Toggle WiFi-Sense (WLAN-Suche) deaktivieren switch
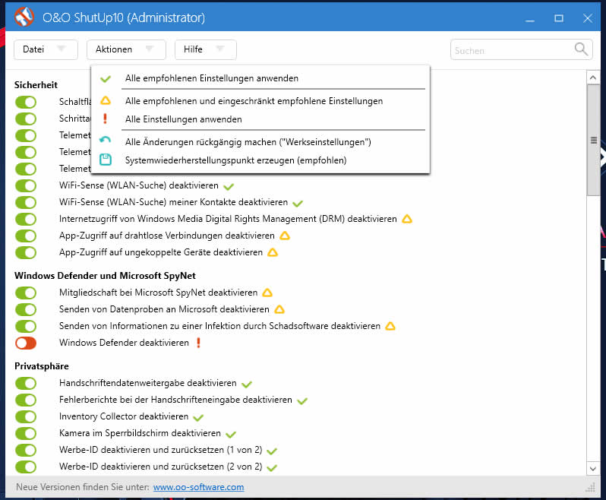 pyautogui.click(x=26, y=185)
